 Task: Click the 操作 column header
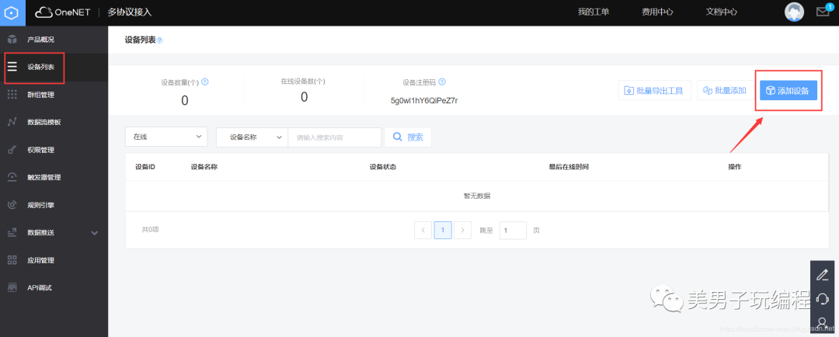point(735,167)
